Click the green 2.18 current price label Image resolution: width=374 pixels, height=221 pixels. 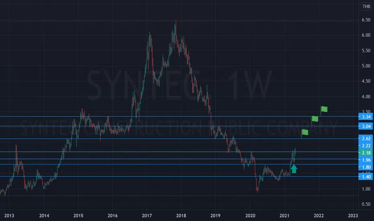point(366,153)
